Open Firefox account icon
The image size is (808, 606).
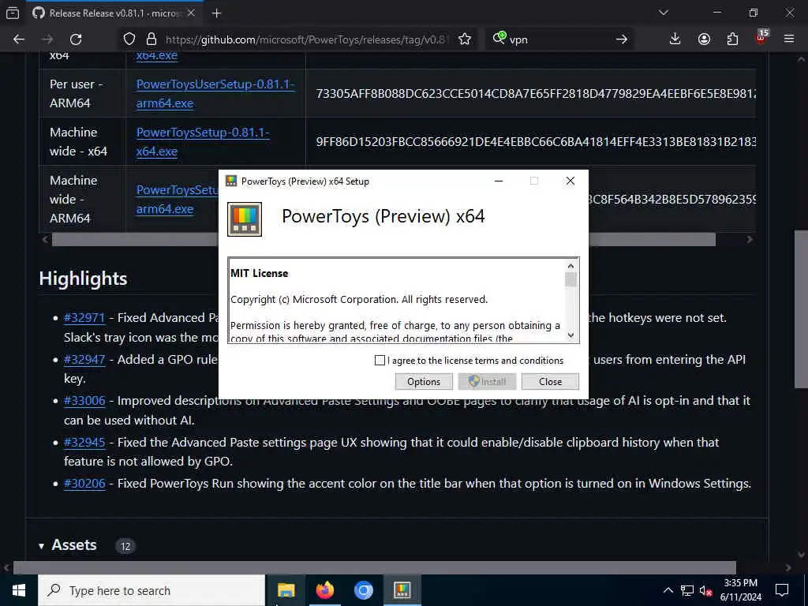pyautogui.click(x=704, y=39)
